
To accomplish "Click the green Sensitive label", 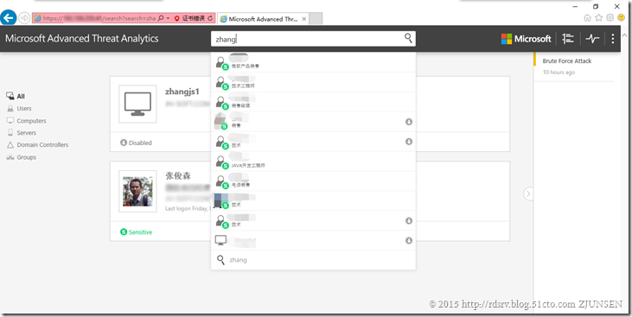I will [x=137, y=232].
